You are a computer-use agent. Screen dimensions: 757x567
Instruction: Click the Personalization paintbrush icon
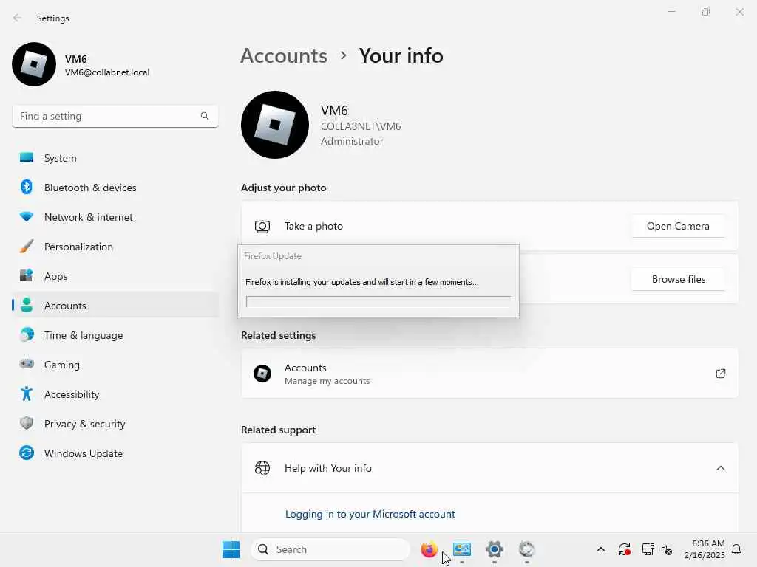coord(27,246)
